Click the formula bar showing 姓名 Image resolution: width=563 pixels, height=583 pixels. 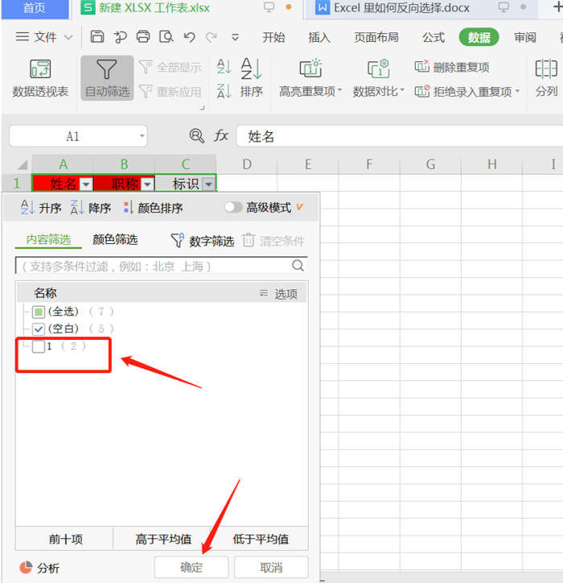pos(399,136)
